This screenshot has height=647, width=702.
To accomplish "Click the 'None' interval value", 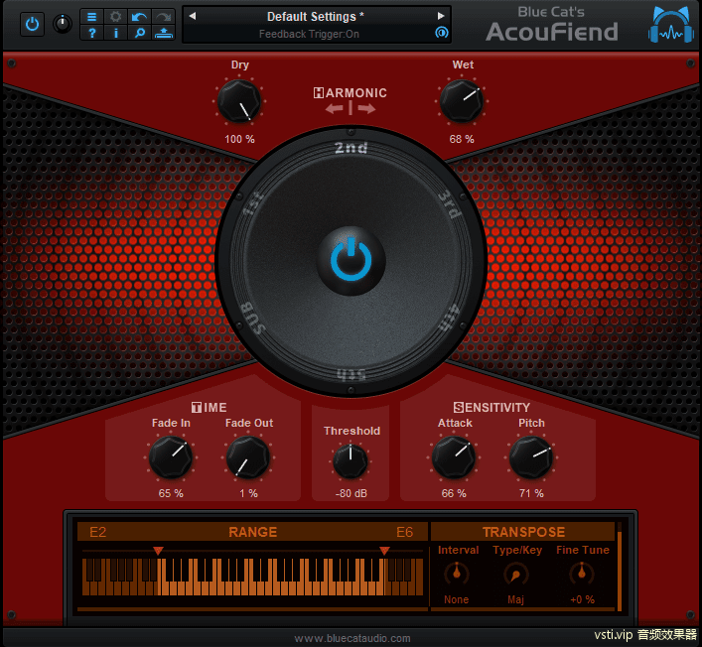I will click(x=456, y=599).
